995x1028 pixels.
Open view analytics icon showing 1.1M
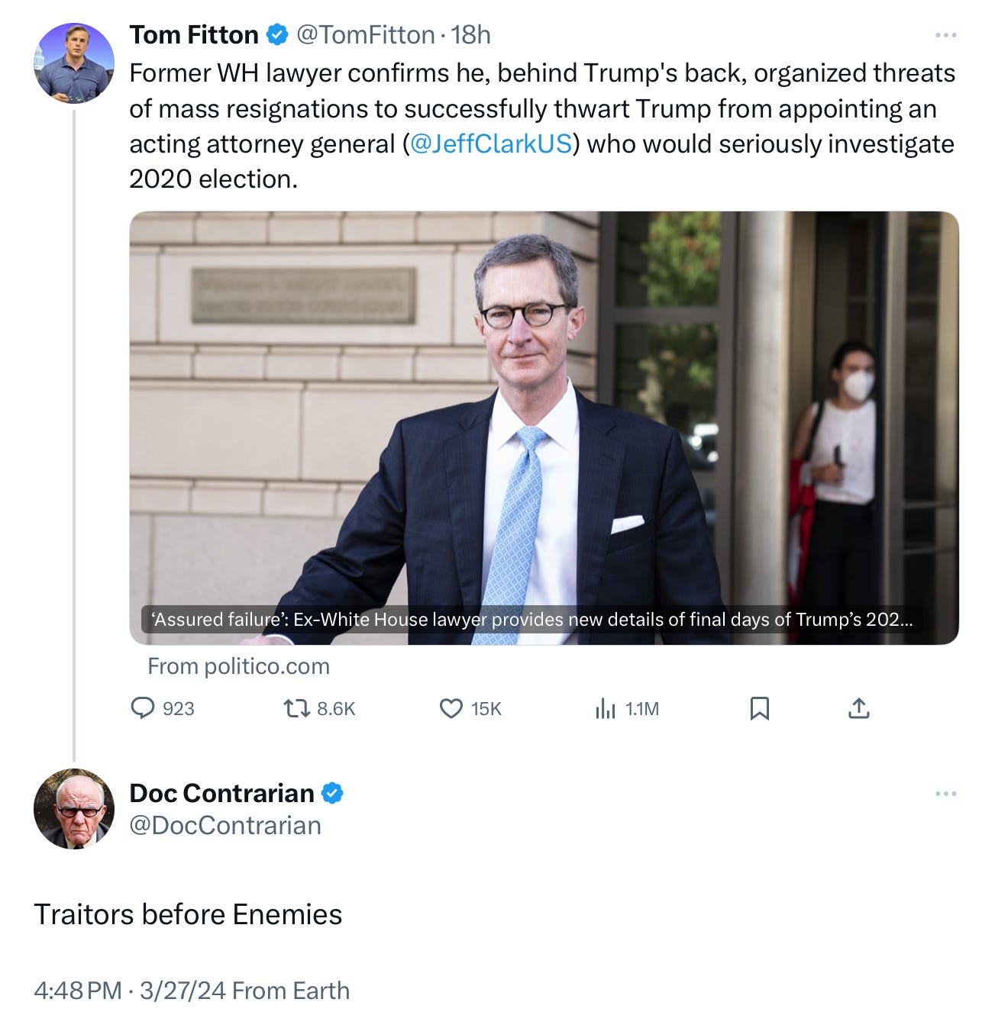pyautogui.click(x=605, y=709)
